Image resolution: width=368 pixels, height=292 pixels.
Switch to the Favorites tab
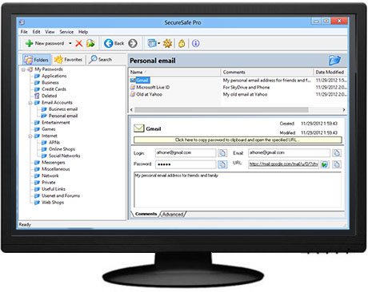click(x=68, y=60)
